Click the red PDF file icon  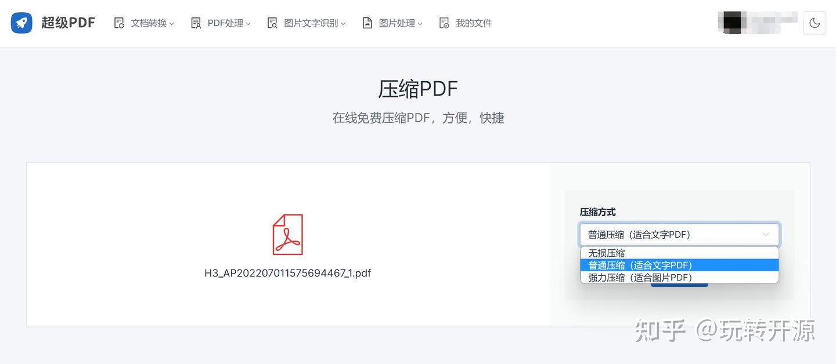tap(287, 234)
